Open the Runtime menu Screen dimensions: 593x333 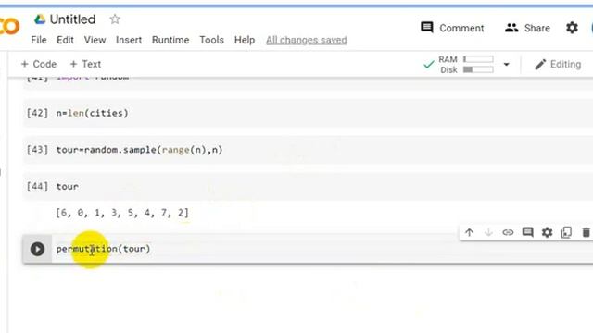coord(170,40)
